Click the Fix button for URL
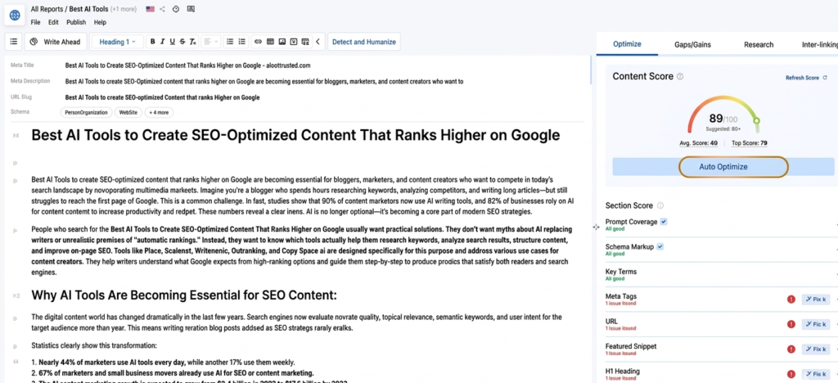This screenshot has width=838, height=383. coord(816,324)
